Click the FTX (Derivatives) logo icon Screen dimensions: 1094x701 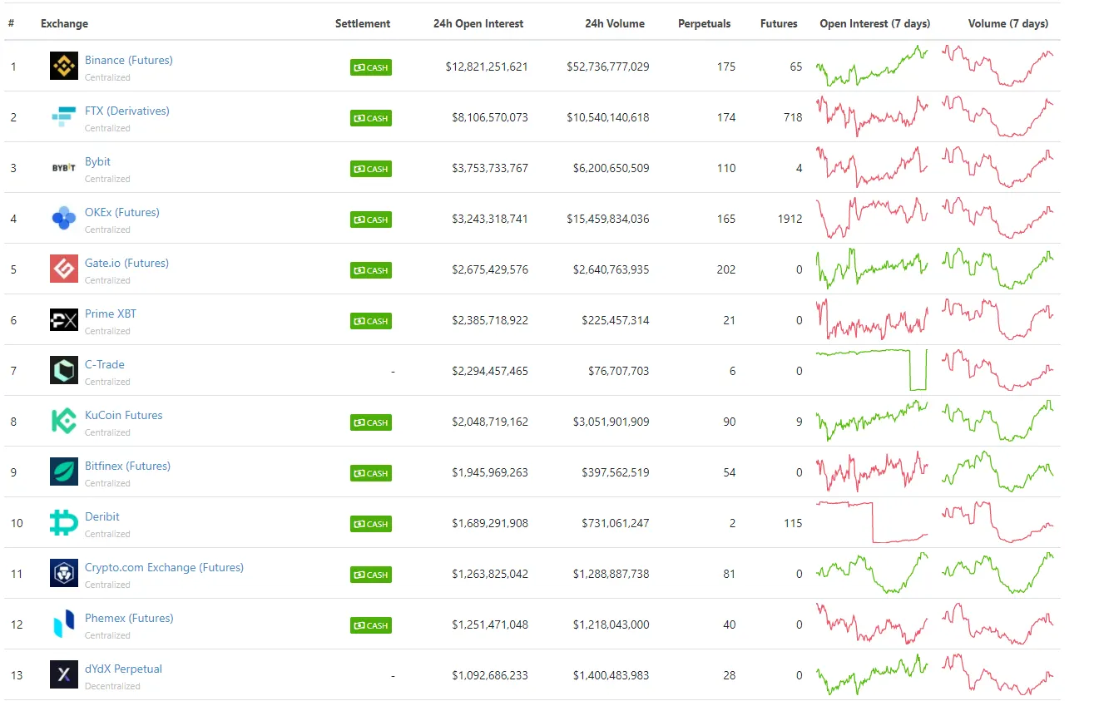click(64, 117)
